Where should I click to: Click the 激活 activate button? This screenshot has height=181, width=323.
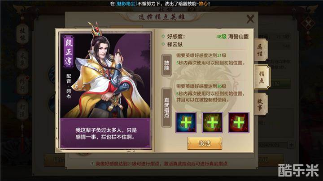point(205,143)
